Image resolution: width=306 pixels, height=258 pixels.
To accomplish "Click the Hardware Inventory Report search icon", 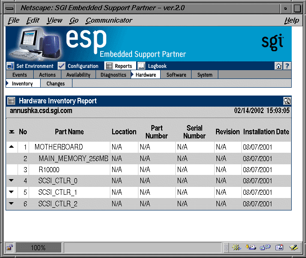I will [287, 101].
